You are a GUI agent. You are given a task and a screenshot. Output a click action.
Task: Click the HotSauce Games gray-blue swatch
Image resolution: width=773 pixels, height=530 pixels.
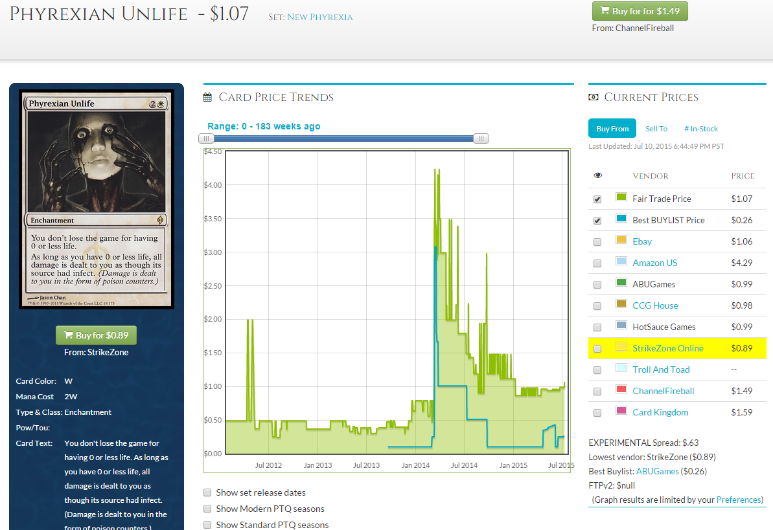point(621,325)
